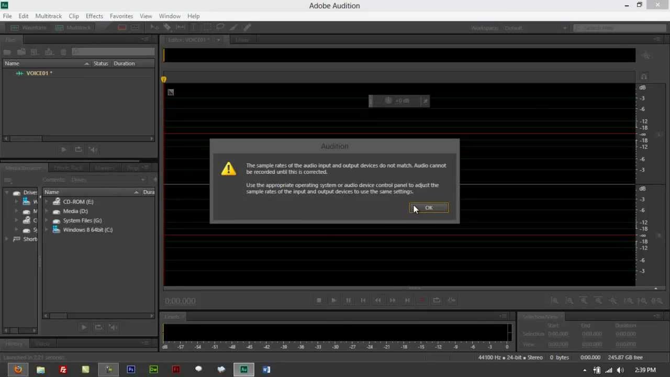
Task: Switch to the Video tab
Action: 42,343
